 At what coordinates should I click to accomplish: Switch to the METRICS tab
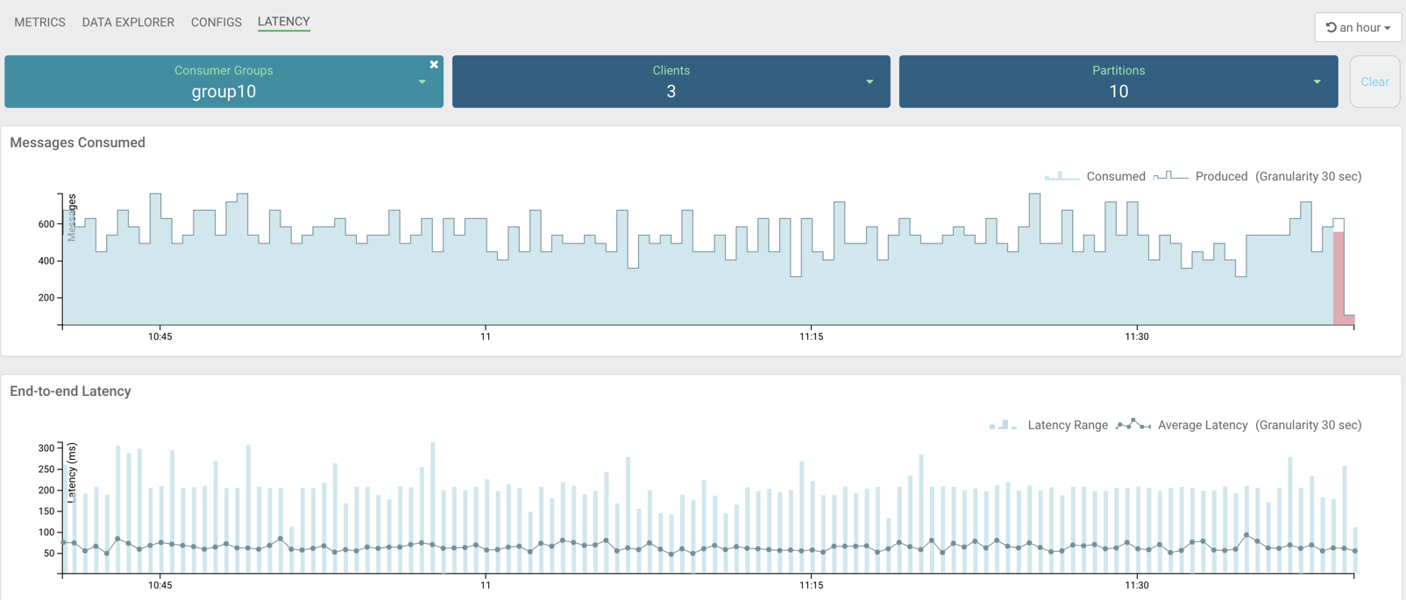pos(39,22)
